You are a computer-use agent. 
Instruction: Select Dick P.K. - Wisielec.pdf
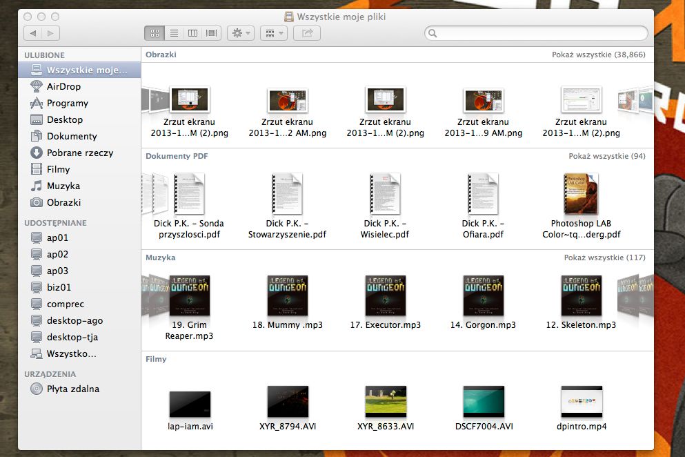coord(385,206)
